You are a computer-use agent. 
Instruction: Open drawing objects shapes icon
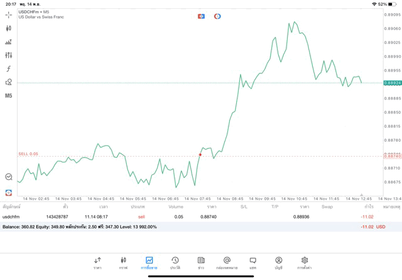[8, 82]
